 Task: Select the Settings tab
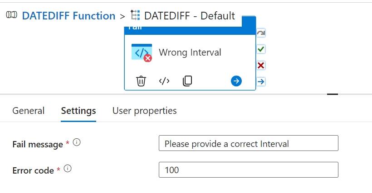[x=78, y=111]
